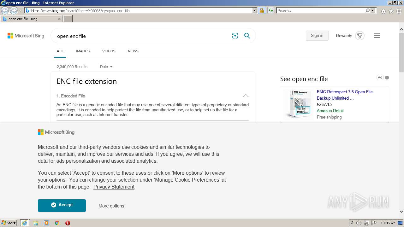This screenshot has width=404, height=227.
Task: Click the network tray icon
Action: coord(366,223)
